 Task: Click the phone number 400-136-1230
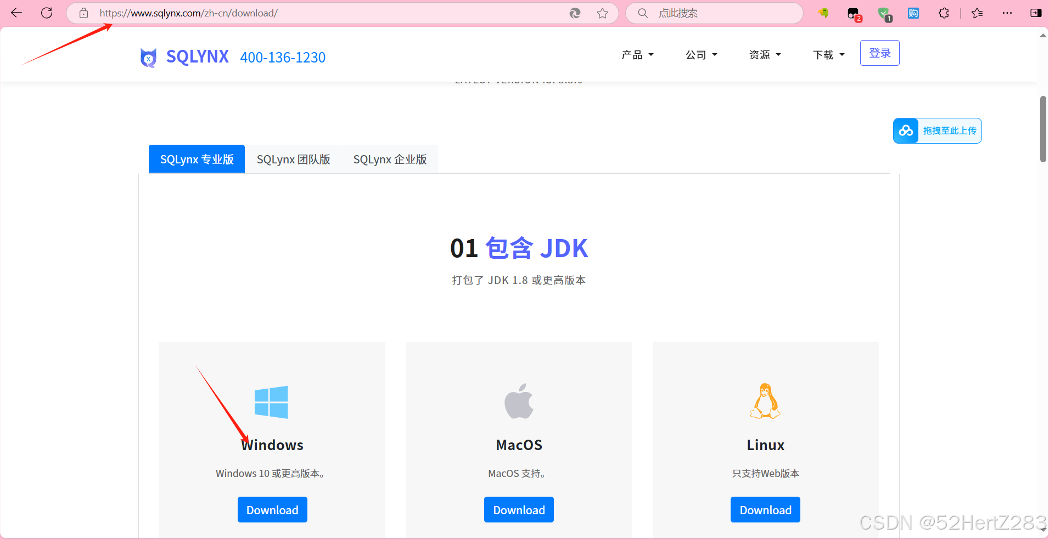283,57
